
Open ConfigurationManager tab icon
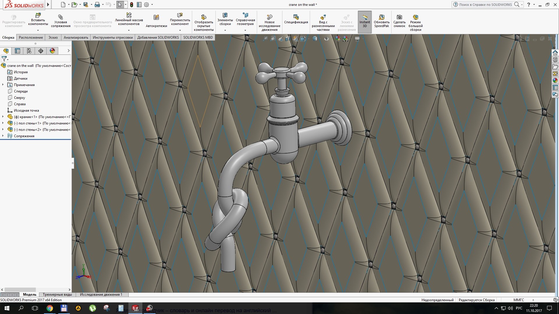tap(29, 51)
